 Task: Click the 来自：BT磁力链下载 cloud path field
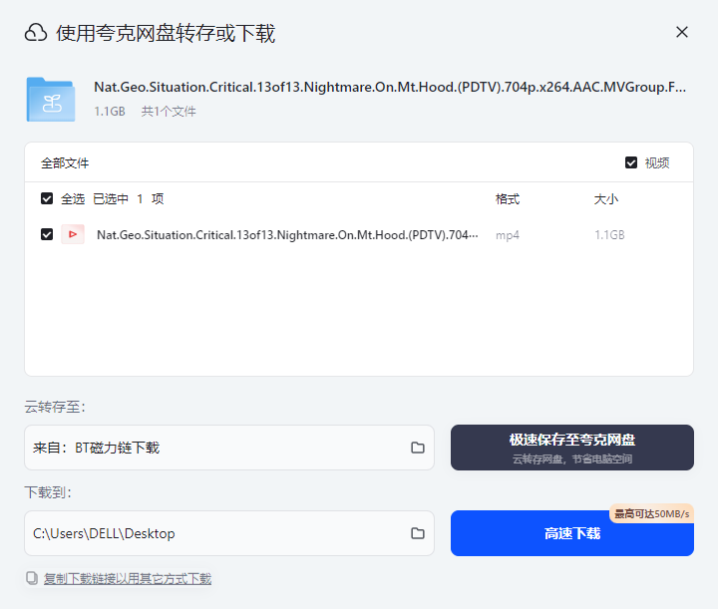(214, 448)
